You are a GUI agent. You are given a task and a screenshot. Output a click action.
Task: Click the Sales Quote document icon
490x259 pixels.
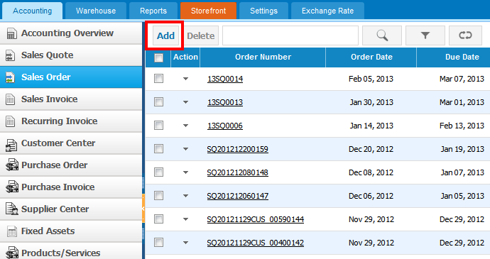click(x=11, y=55)
